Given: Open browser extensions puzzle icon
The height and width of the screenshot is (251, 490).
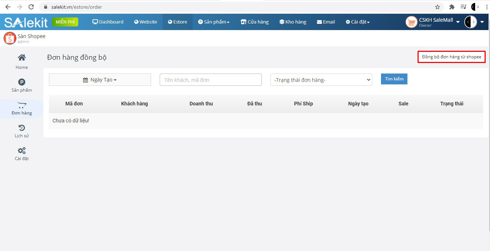Looking at the screenshot, I should click(x=452, y=7).
